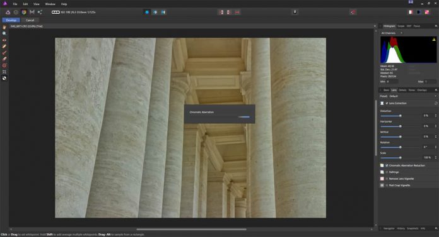Image resolution: width=439 pixels, height=237 pixels.
Task: Reset Lens Correction with the reset icon
Action: pos(436,103)
